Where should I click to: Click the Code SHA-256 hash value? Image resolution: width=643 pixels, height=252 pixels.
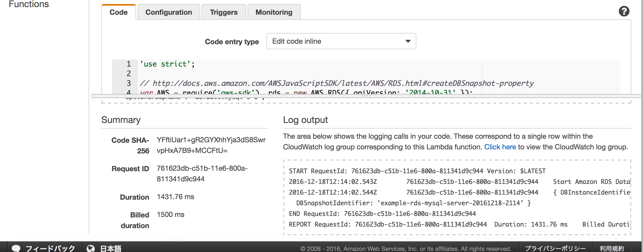(211, 145)
